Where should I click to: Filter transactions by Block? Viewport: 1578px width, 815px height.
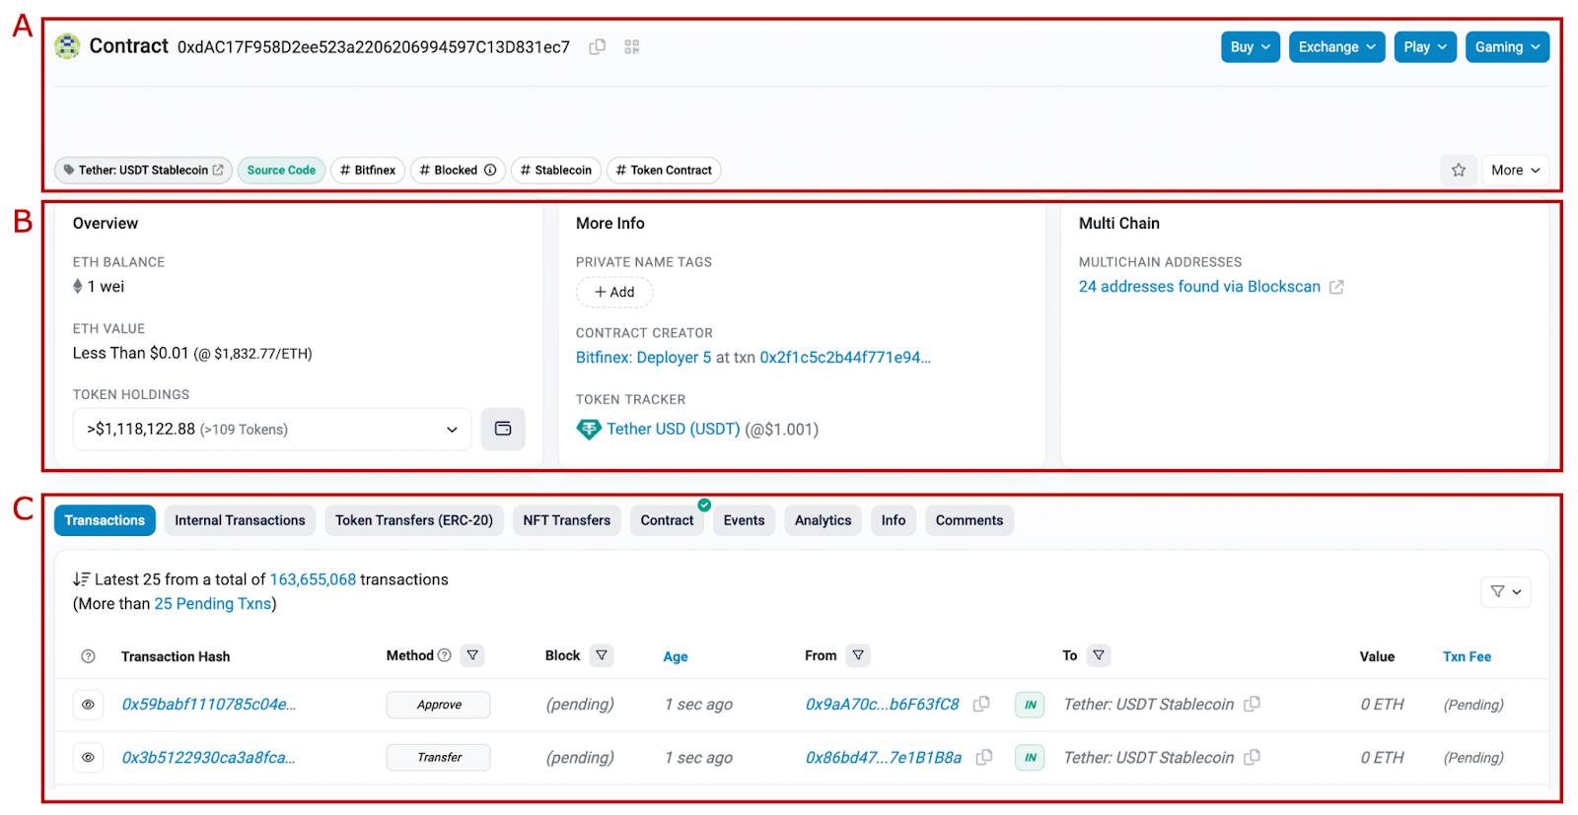[602, 655]
